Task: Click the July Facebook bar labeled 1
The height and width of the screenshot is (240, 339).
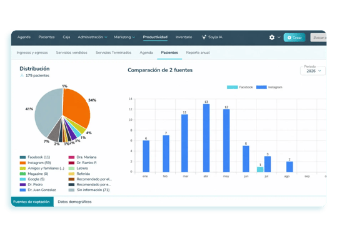Action: [260, 169]
